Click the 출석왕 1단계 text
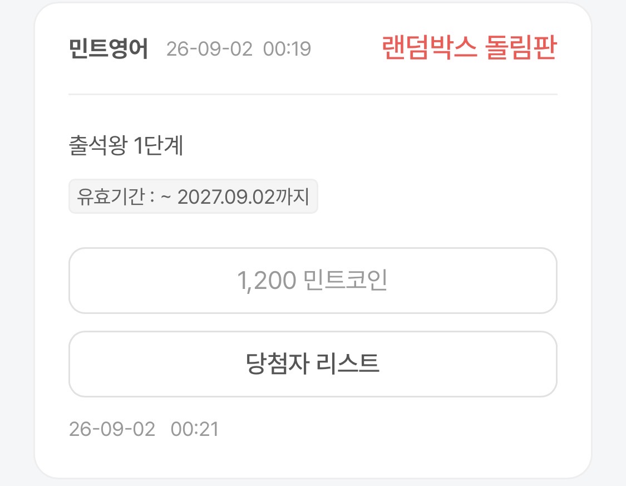Screen dimensions: 626x486 coord(126,145)
